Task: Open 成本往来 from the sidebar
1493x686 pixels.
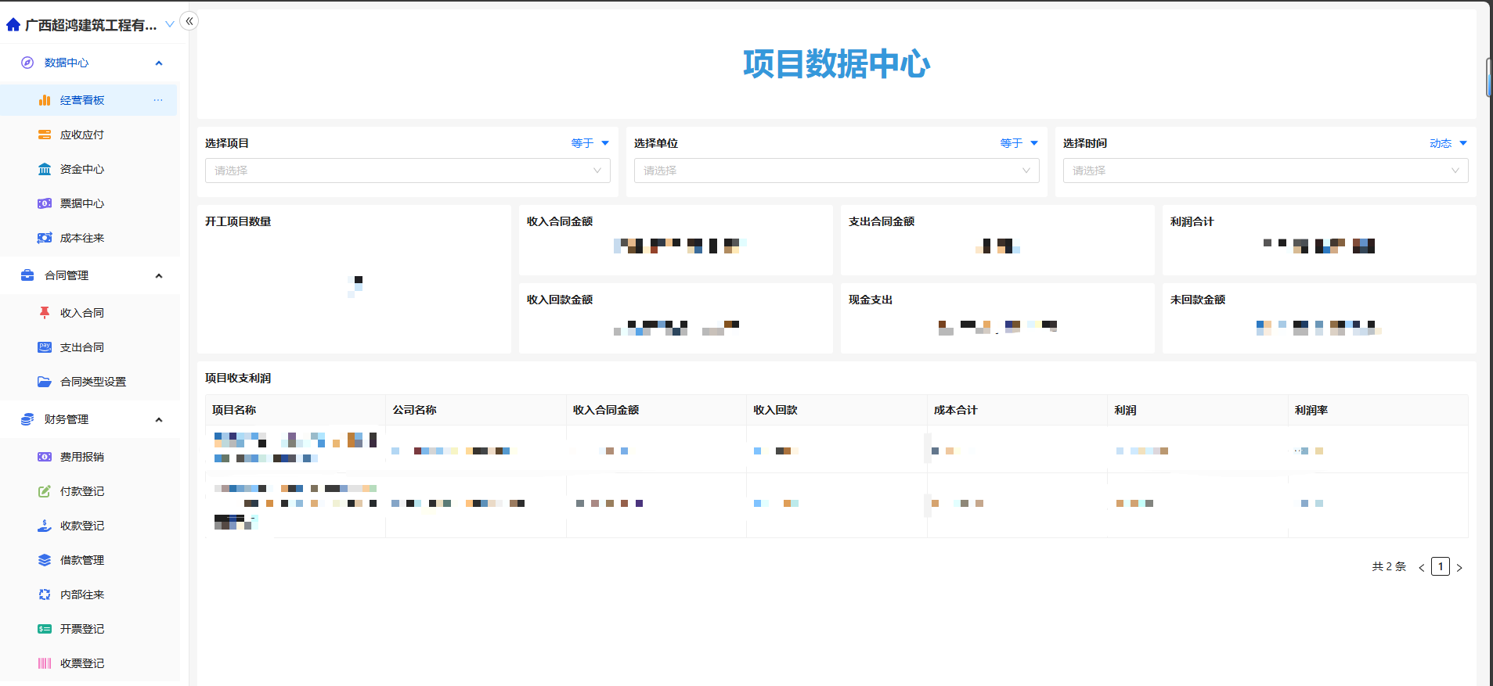Action: (x=81, y=238)
